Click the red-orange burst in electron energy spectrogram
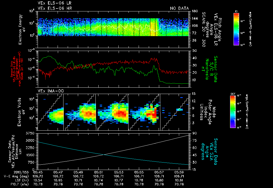The width and height of the screenshot is (273, 188). [x=153, y=27]
